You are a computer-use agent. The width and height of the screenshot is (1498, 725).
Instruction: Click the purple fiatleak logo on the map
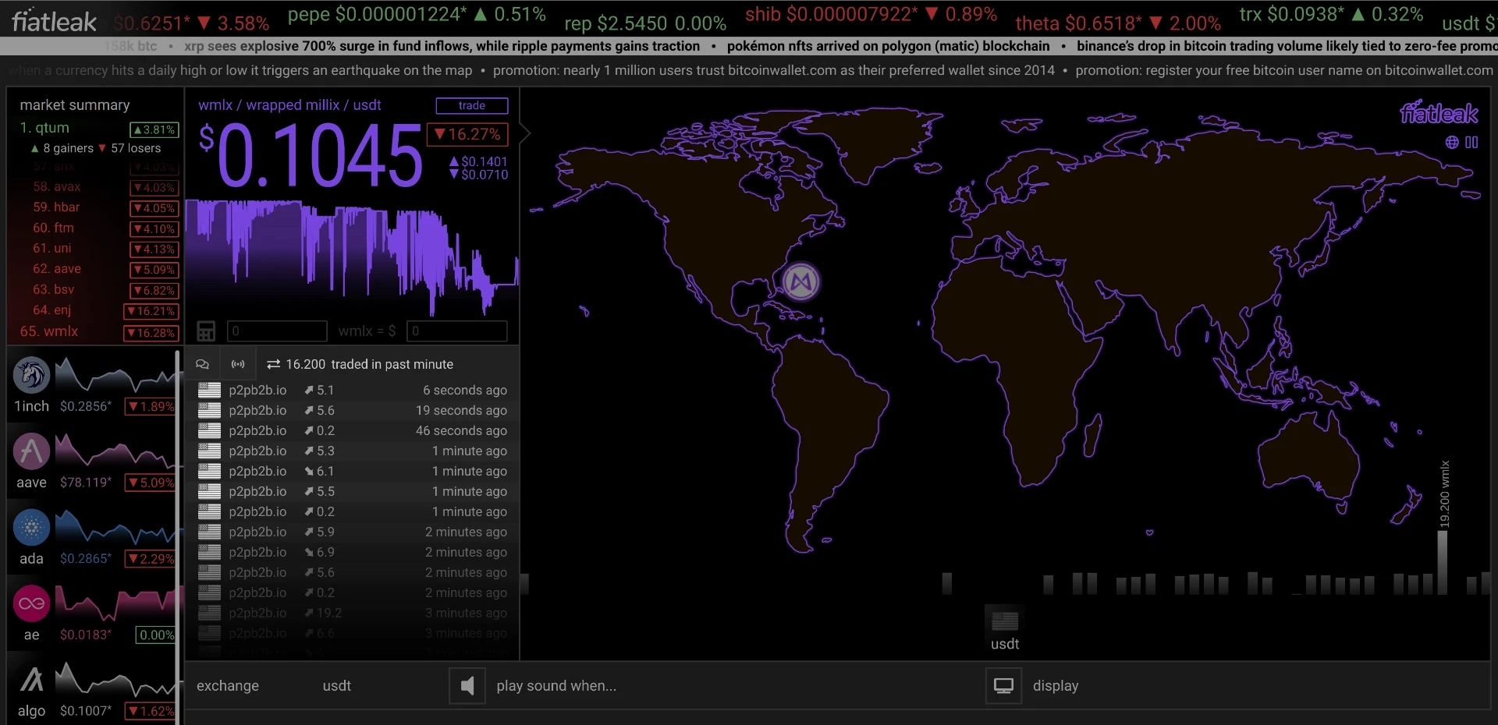[x=1439, y=113]
